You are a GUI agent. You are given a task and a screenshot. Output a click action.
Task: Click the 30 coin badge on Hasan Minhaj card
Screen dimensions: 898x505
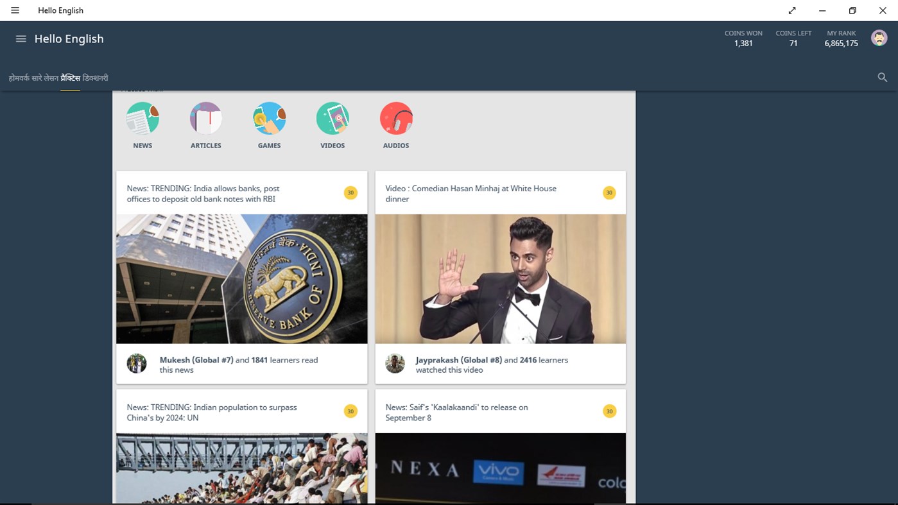(x=609, y=193)
